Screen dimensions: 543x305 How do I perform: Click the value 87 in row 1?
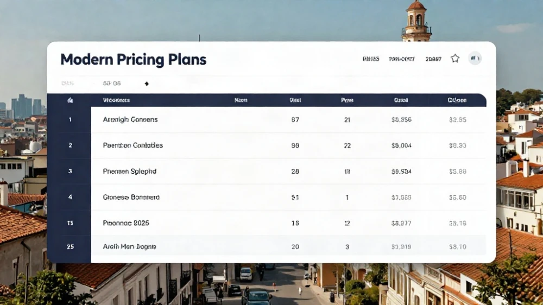[x=295, y=120]
